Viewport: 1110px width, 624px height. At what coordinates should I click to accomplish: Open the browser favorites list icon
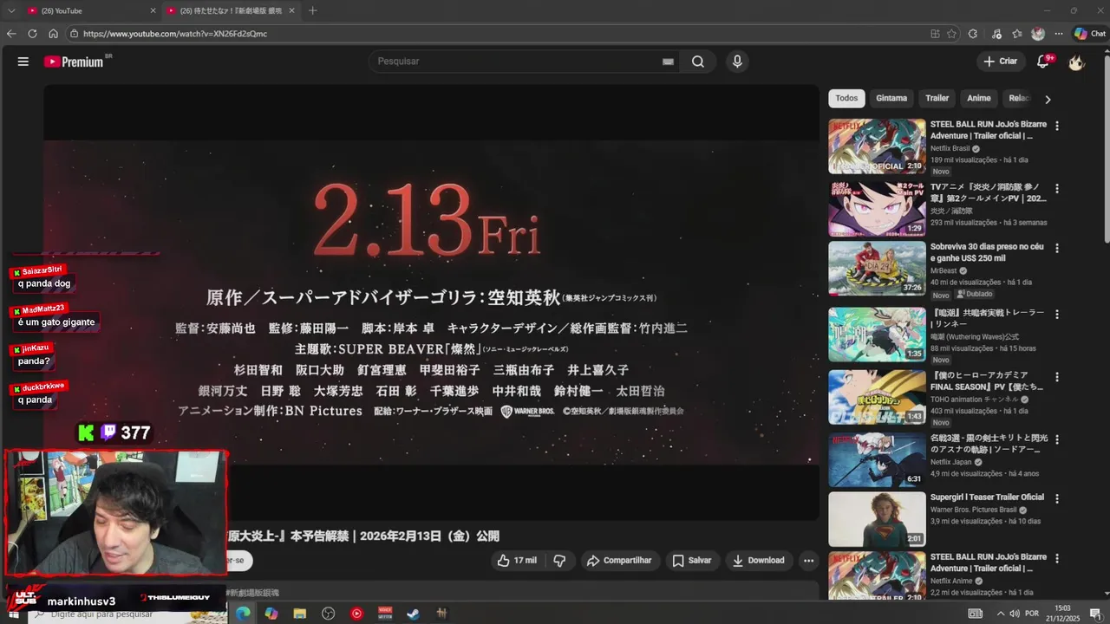1017,34
